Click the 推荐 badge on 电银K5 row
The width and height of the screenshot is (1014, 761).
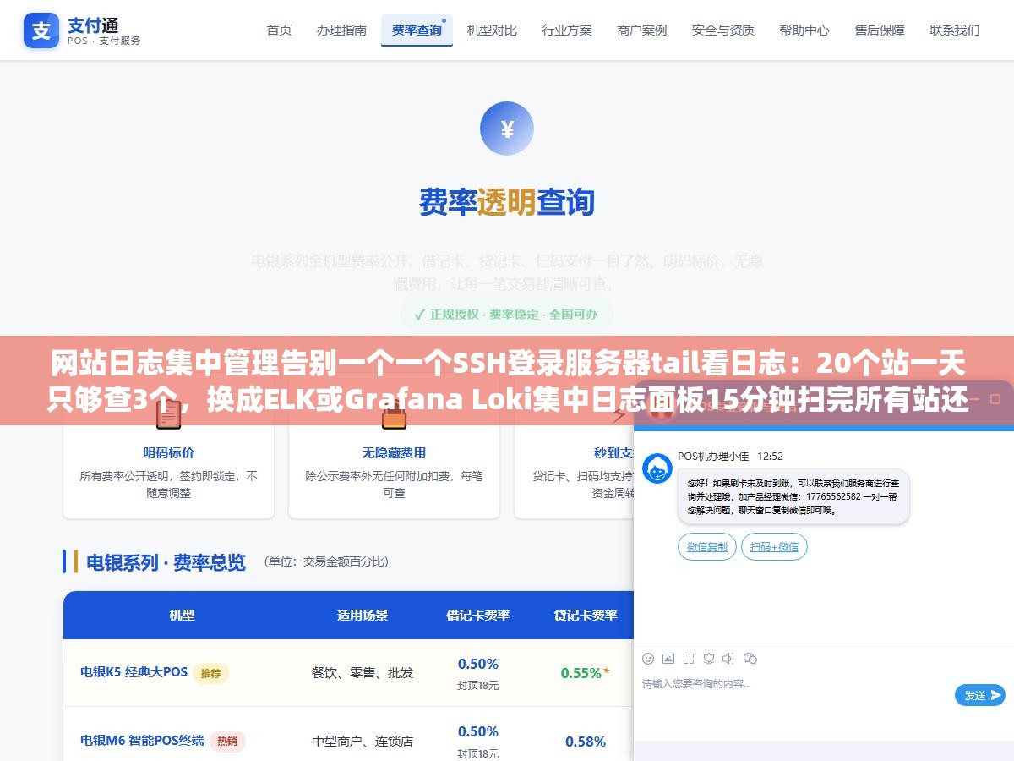coord(211,673)
